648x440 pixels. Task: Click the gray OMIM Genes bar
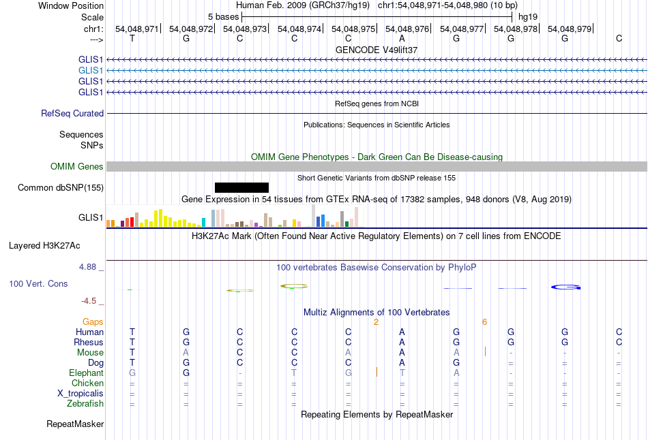pos(377,166)
